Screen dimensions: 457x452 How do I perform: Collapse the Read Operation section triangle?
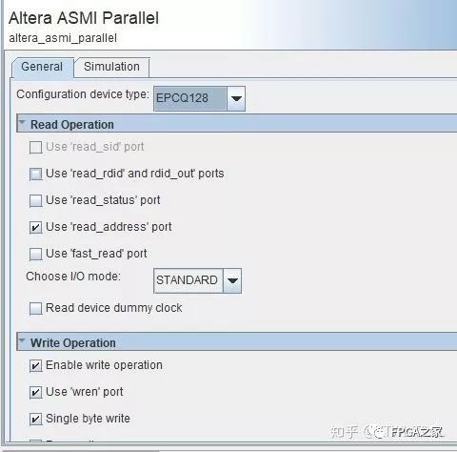(22, 123)
